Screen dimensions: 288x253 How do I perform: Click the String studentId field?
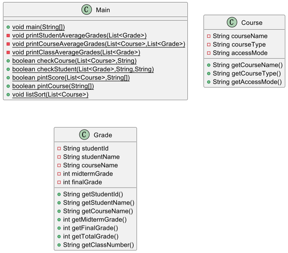point(86,148)
